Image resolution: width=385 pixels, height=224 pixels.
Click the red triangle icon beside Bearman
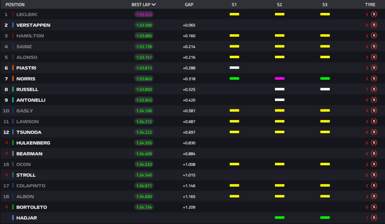(x=6, y=154)
